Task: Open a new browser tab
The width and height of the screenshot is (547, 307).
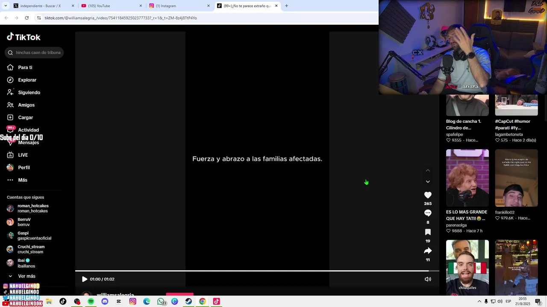Action: (286, 6)
